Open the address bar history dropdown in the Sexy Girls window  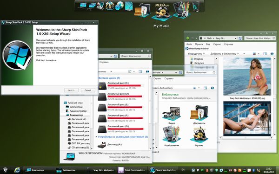[x=236, y=38]
